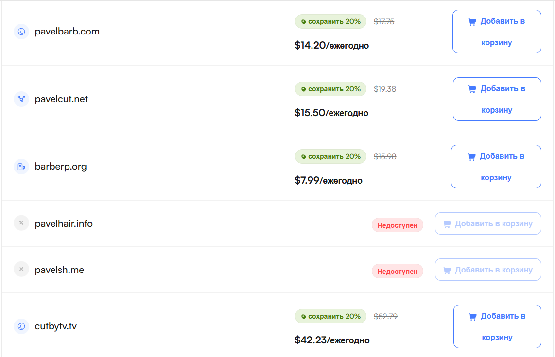Click the globe icon beside pavelbarb.com
Viewport: 555px width, 357px height.
21,32
